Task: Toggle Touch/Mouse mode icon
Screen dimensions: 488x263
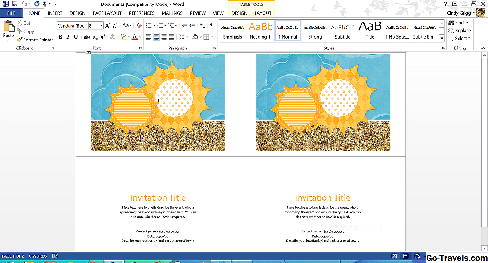Action: [x=45, y=4]
